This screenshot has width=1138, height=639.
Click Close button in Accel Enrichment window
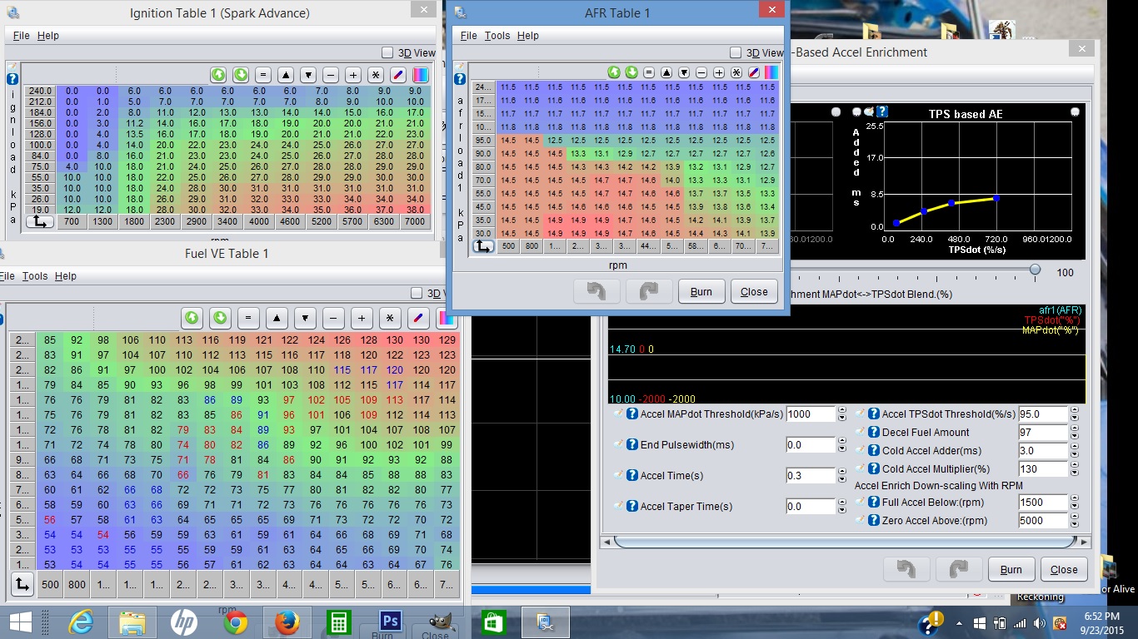1064,570
